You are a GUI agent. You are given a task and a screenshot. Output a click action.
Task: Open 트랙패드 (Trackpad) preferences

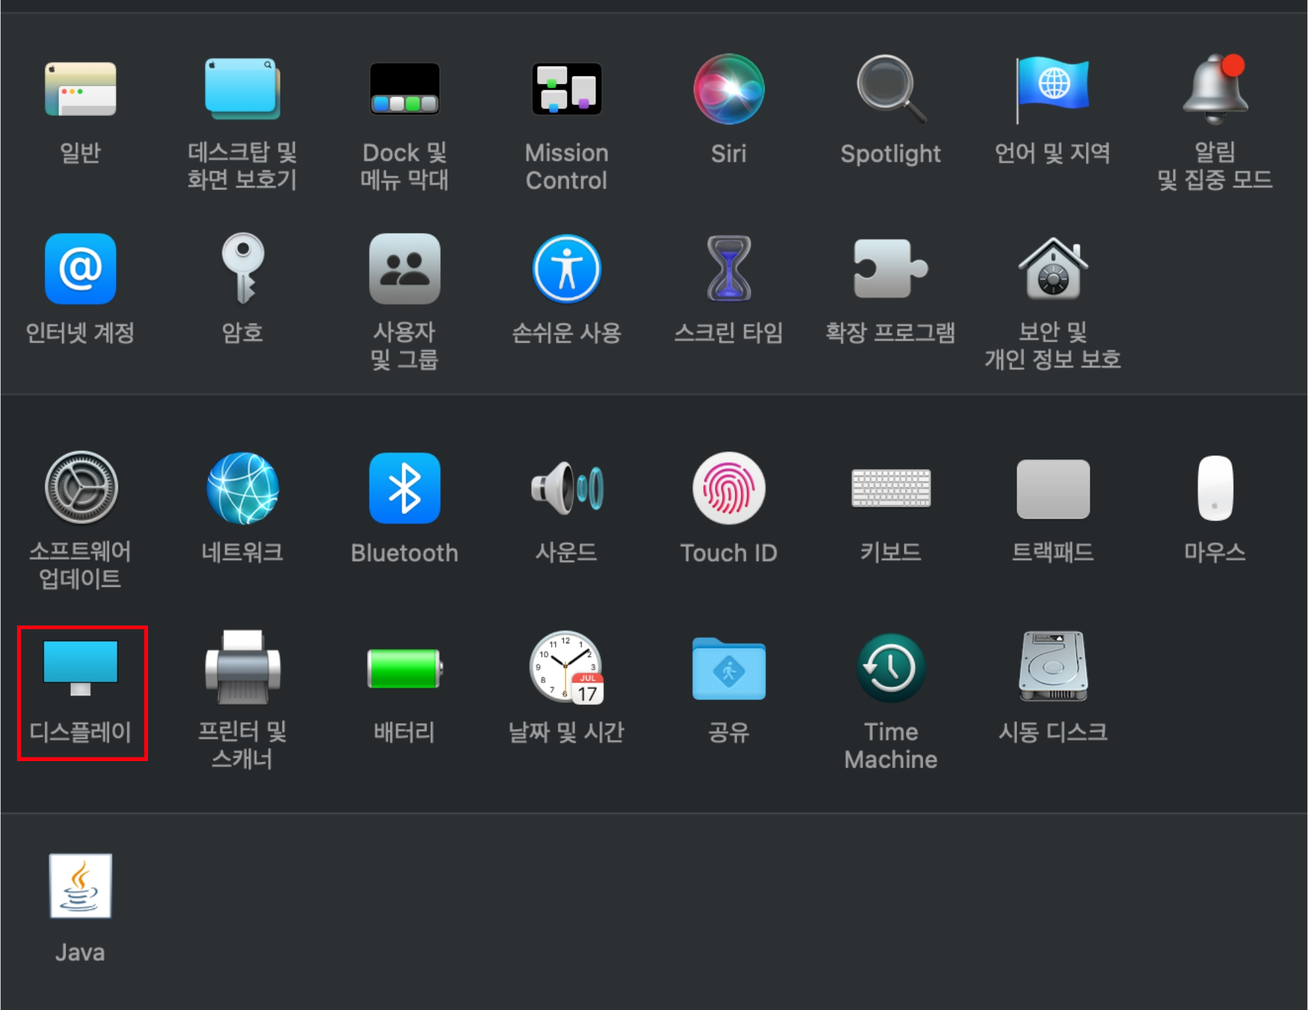pyautogui.click(x=1052, y=488)
